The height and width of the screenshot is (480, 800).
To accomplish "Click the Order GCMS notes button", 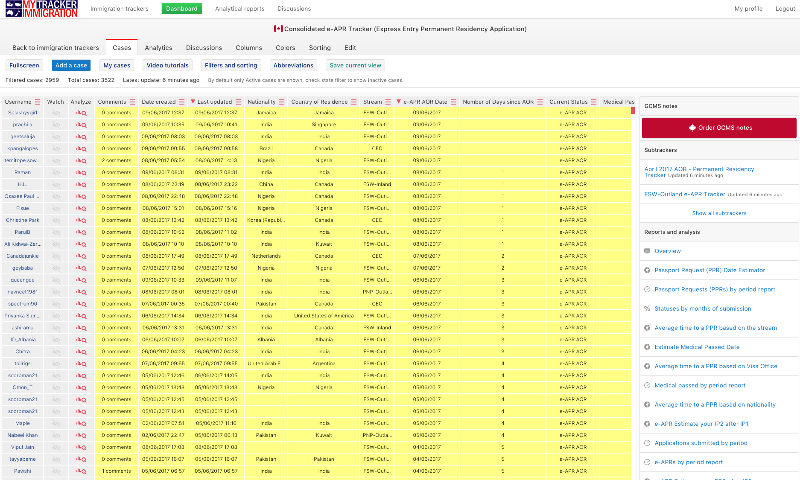I will [719, 128].
